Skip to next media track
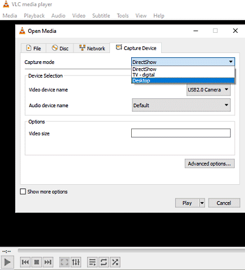Screen dimensions: 245x270 pyautogui.click(x=48, y=262)
